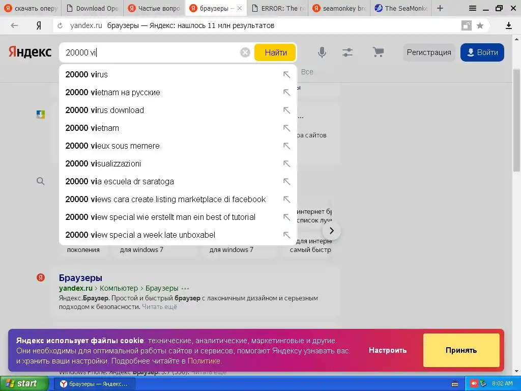Click 'браузеры — Яндекс' taskbar item

coord(94,384)
